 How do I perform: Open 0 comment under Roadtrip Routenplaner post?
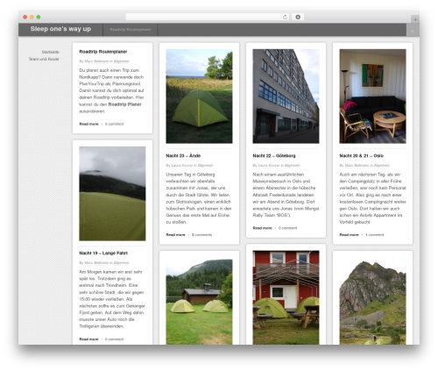point(115,124)
